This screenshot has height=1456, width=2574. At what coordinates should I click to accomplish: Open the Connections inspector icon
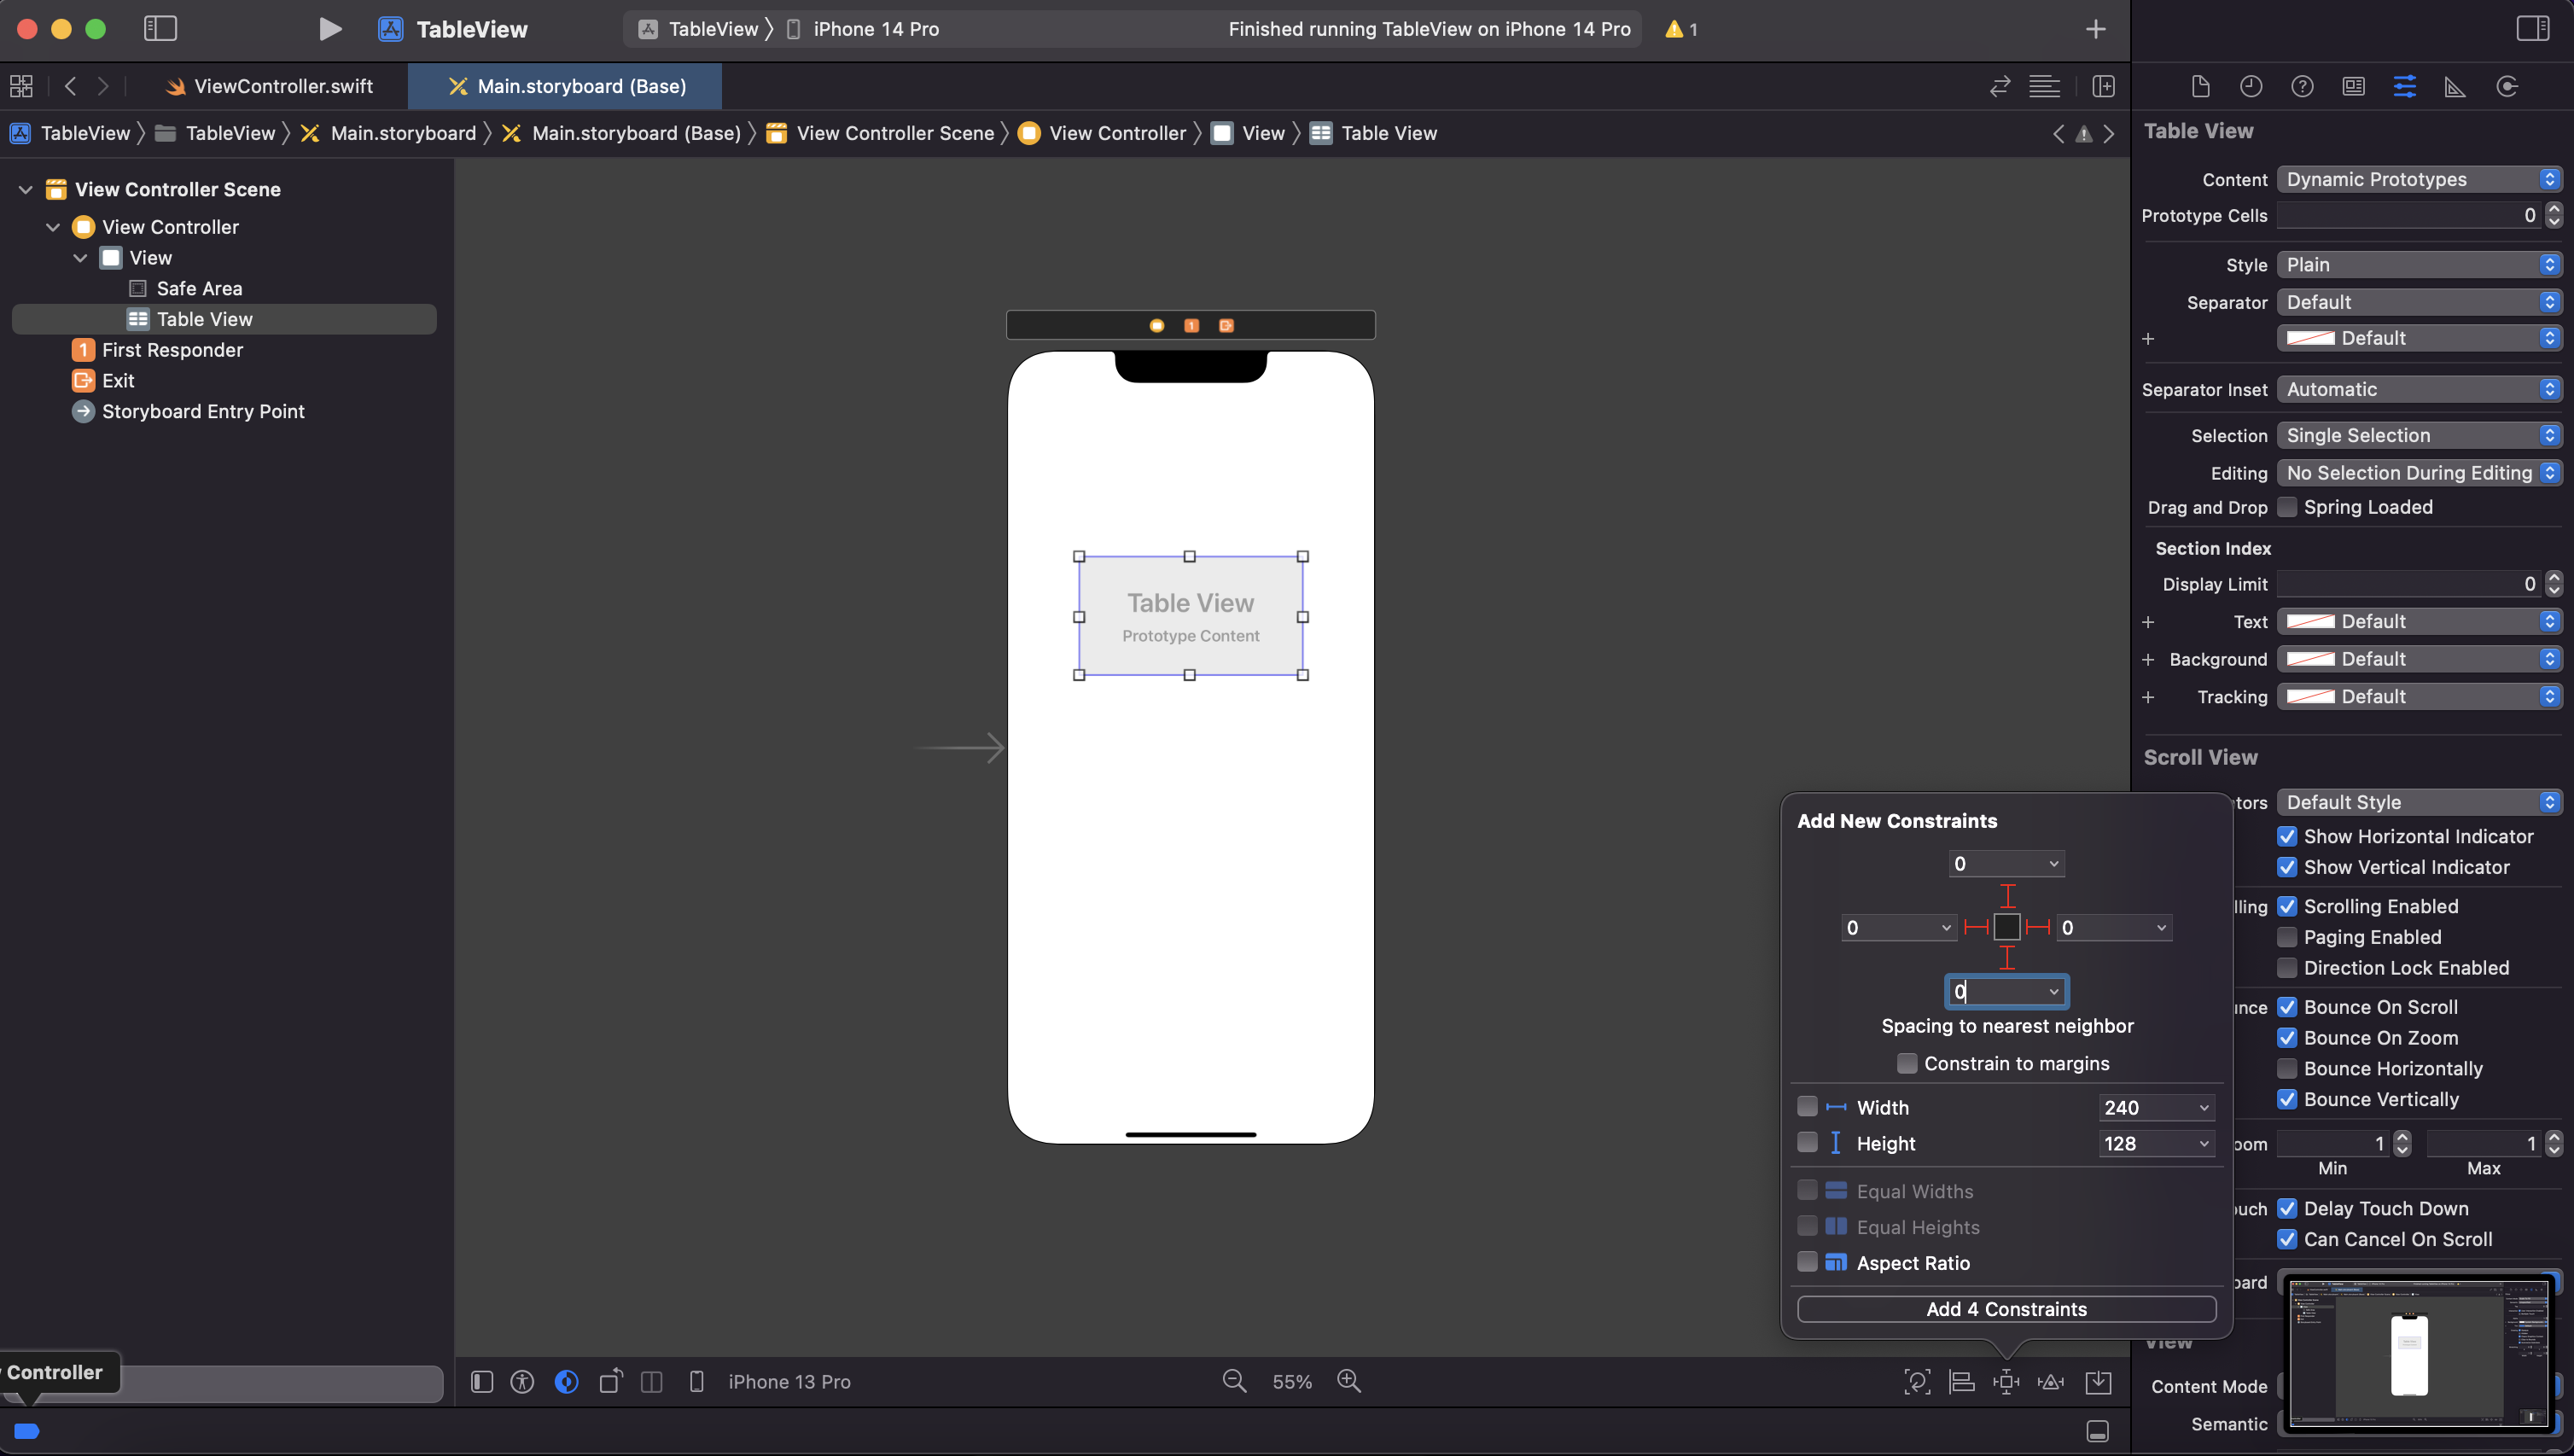pyautogui.click(x=2507, y=87)
